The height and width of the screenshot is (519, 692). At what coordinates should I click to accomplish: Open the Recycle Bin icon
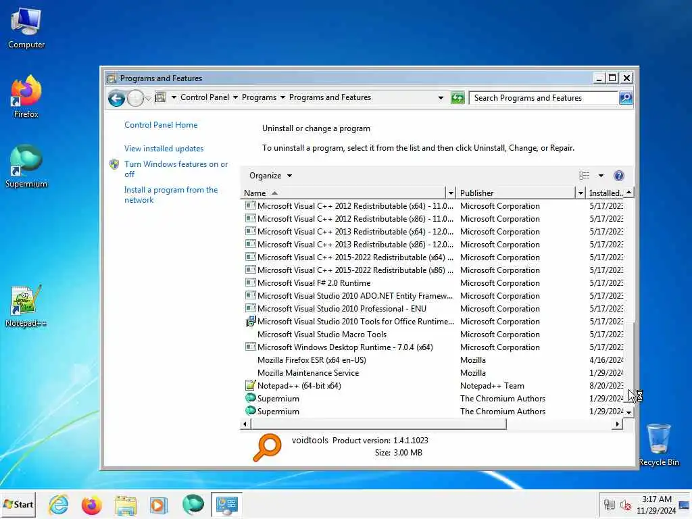[x=658, y=445]
